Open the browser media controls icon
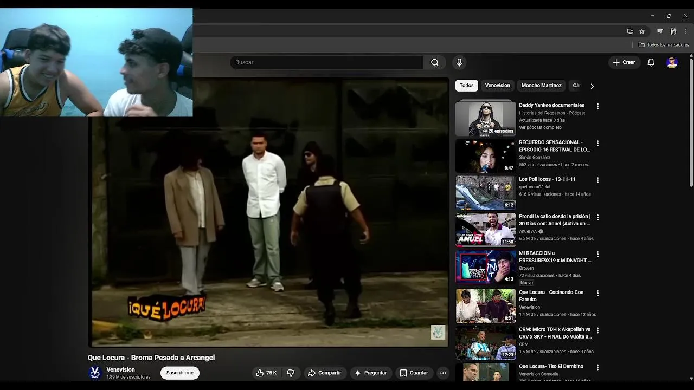This screenshot has width=694, height=390. [x=660, y=31]
